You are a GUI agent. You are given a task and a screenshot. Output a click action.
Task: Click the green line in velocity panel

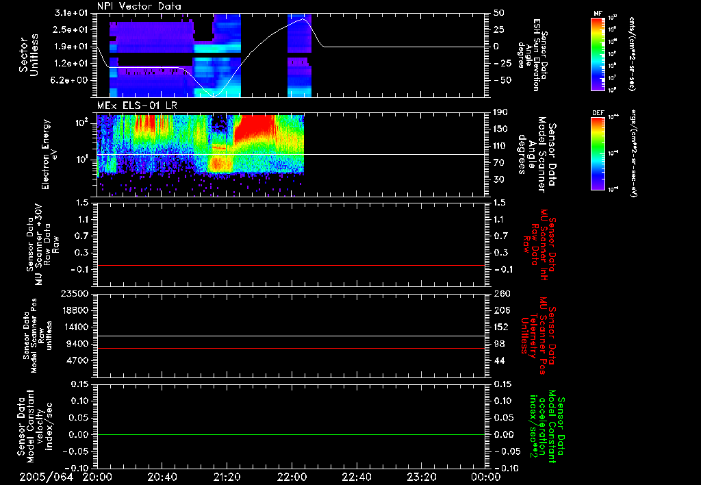(x=291, y=434)
